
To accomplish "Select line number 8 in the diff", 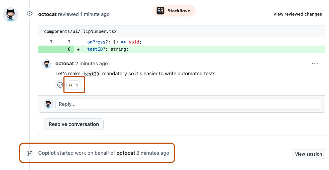I will pos(68,49).
